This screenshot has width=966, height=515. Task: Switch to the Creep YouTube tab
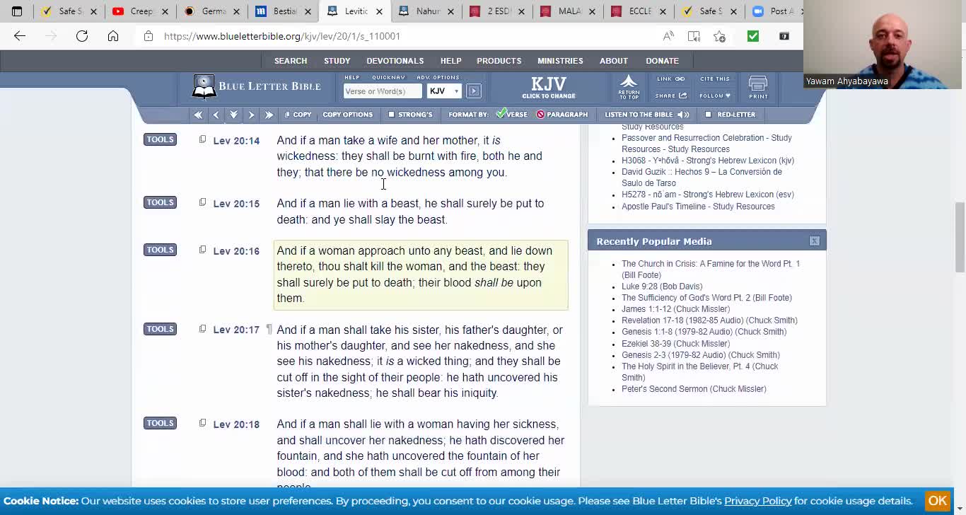tap(141, 11)
